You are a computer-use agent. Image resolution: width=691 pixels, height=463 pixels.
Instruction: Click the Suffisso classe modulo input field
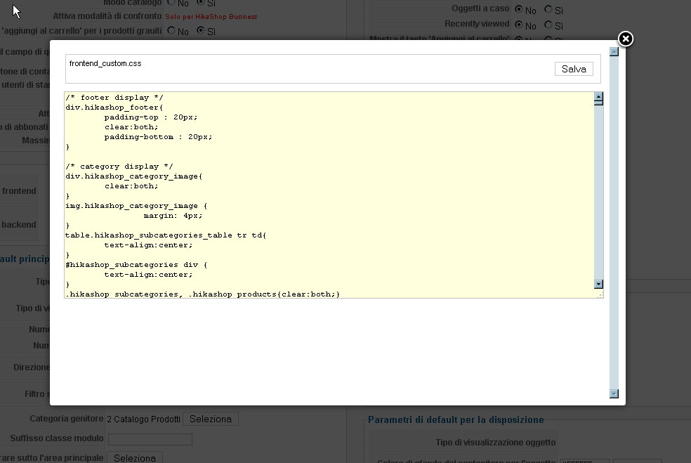(150, 439)
